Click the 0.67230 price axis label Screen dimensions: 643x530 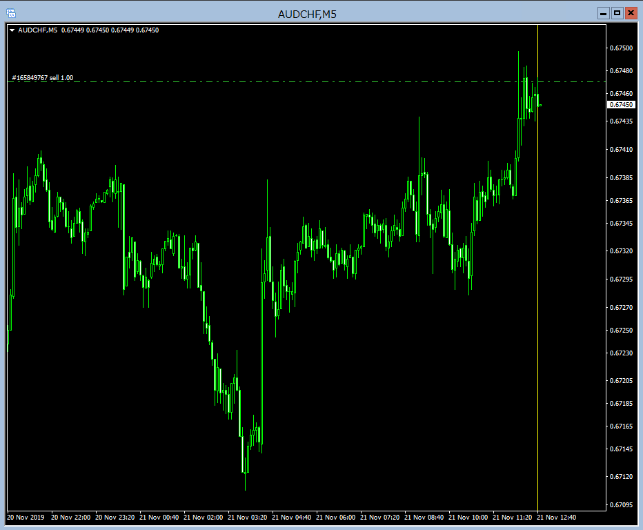[x=621, y=353]
